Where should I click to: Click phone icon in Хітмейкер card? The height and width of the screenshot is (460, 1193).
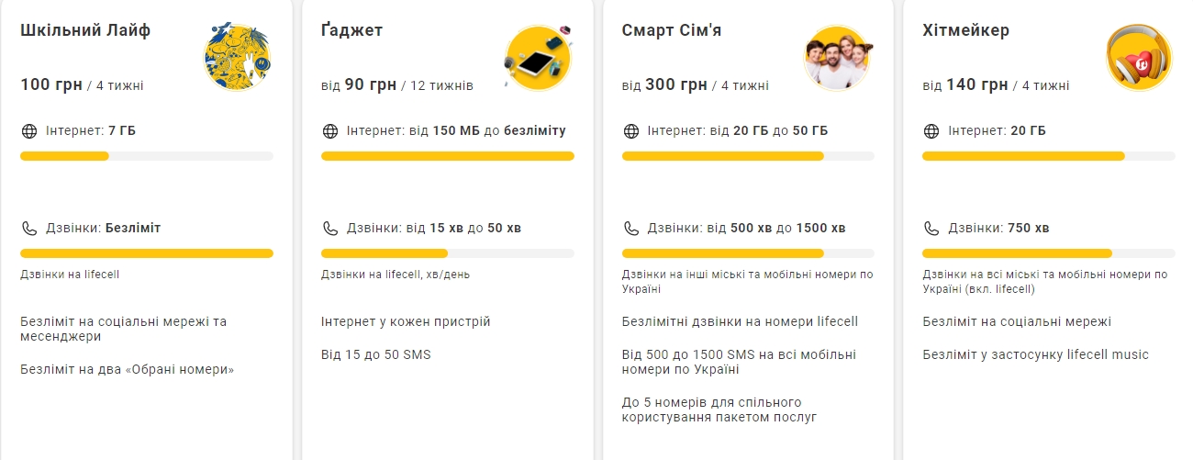[931, 229]
